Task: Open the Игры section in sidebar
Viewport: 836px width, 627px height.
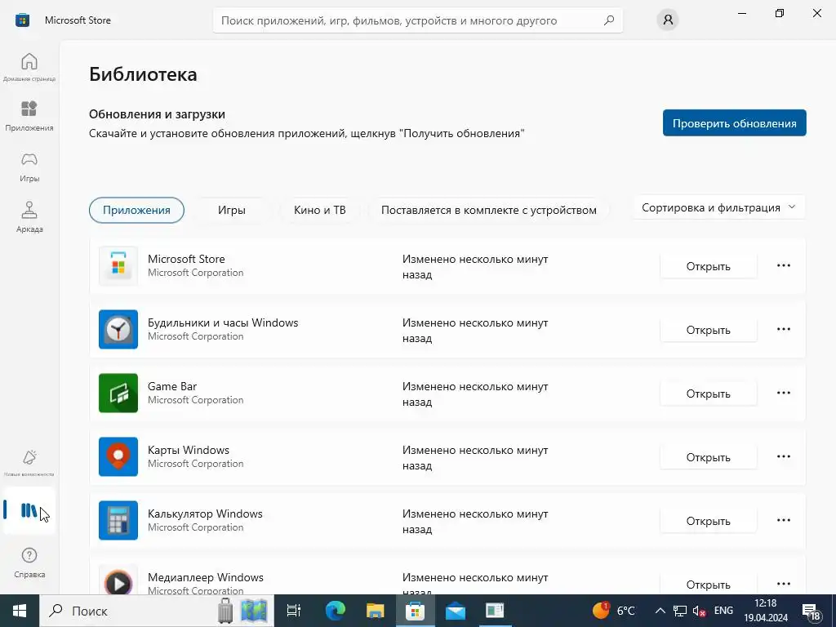Action: pos(29,167)
